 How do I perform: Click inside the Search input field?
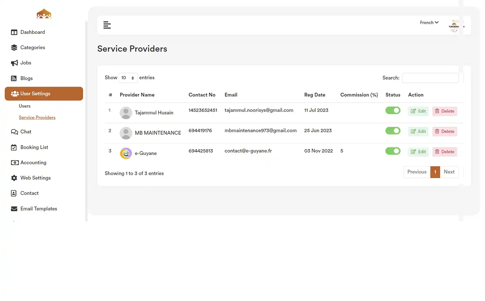click(x=430, y=78)
